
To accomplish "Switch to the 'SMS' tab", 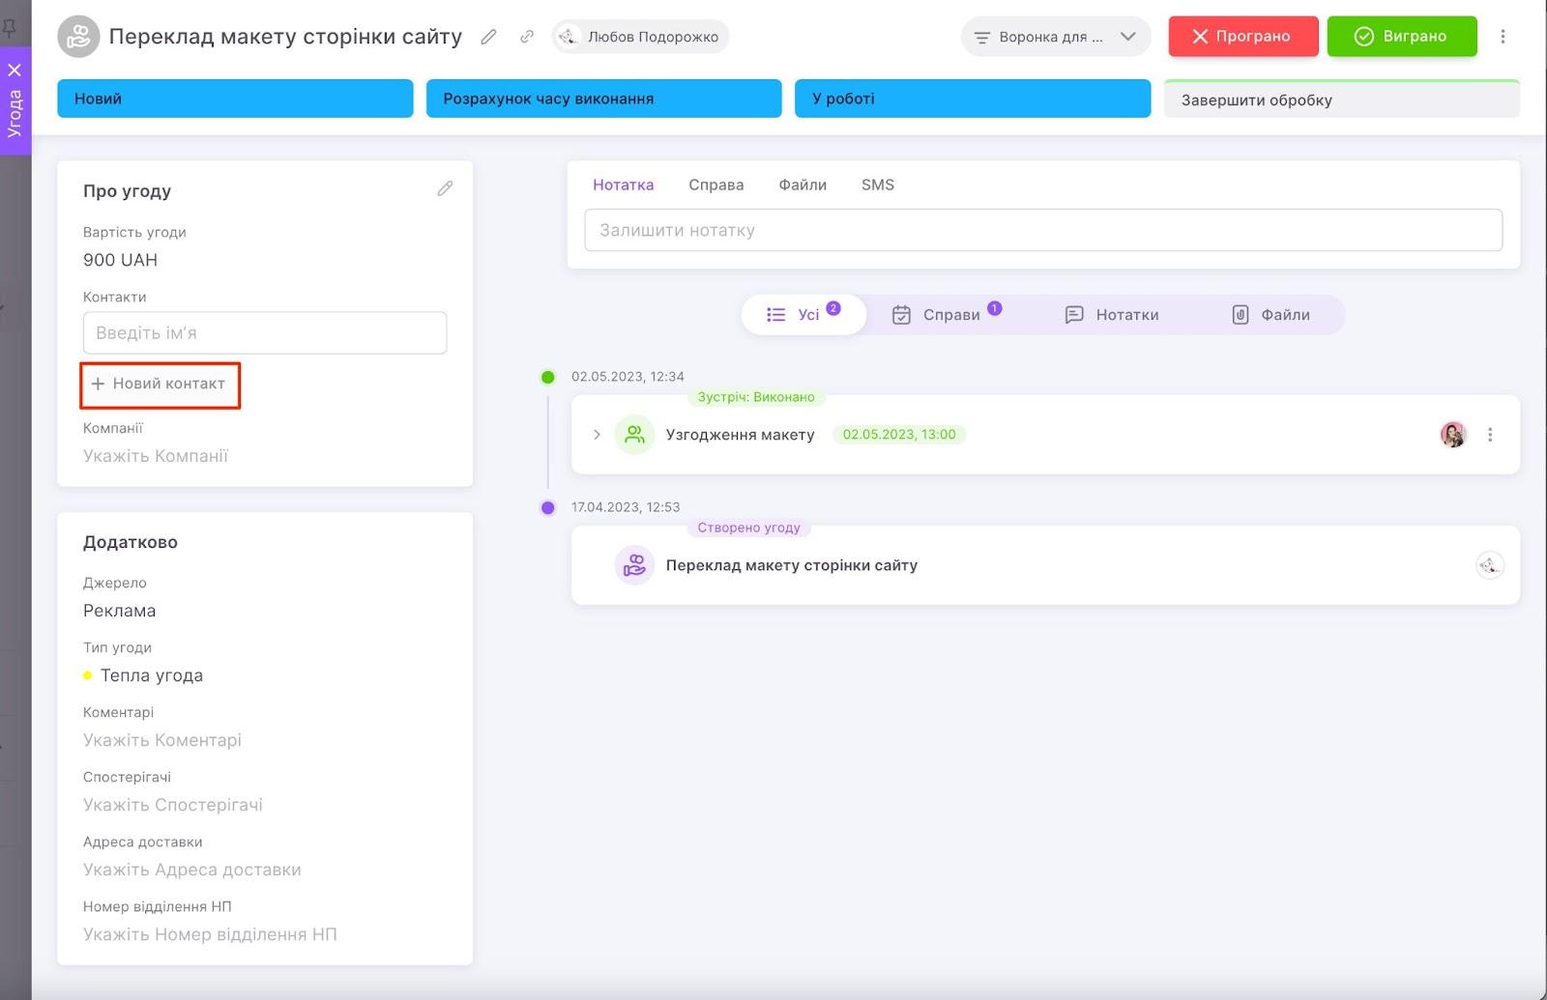I will click(x=877, y=185).
